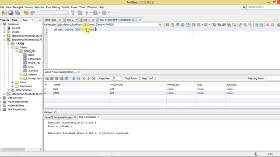This screenshot has height=157, width=280.
Task: Click the Build Project hammer icon
Action: tap(73, 13)
